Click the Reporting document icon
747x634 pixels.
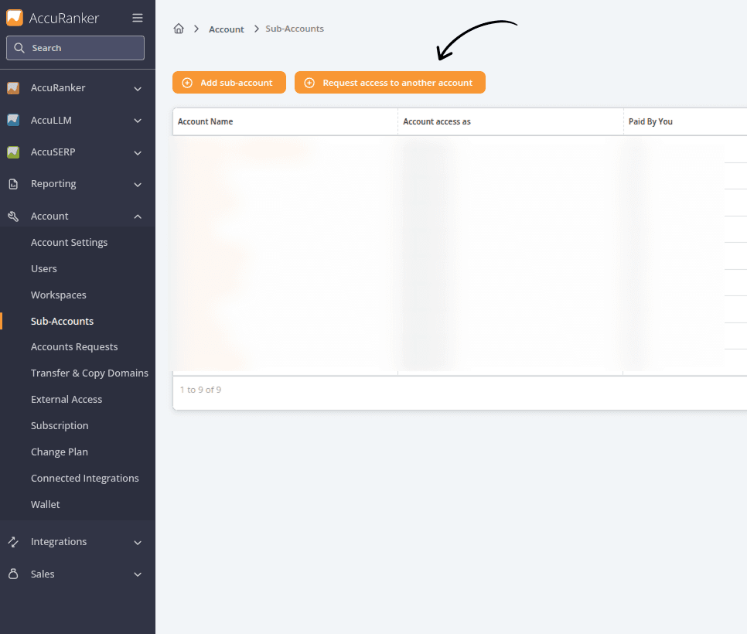[x=13, y=184]
